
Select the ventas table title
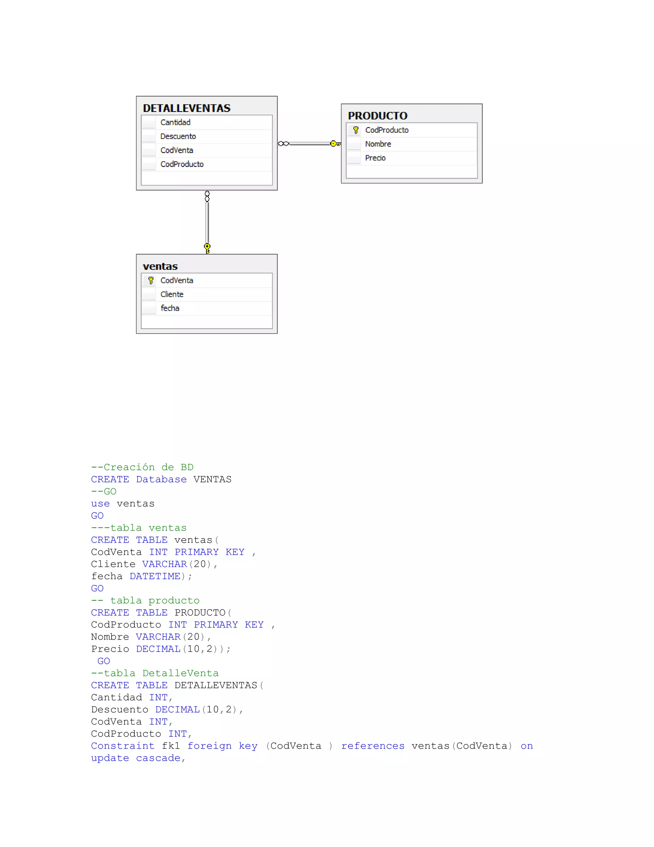pyautogui.click(x=160, y=267)
